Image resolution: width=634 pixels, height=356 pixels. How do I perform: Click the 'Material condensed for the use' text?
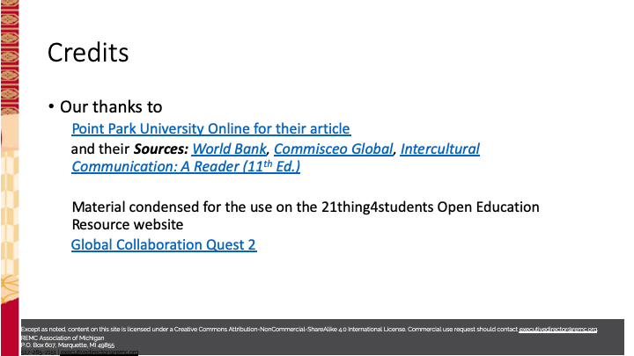[176, 207]
